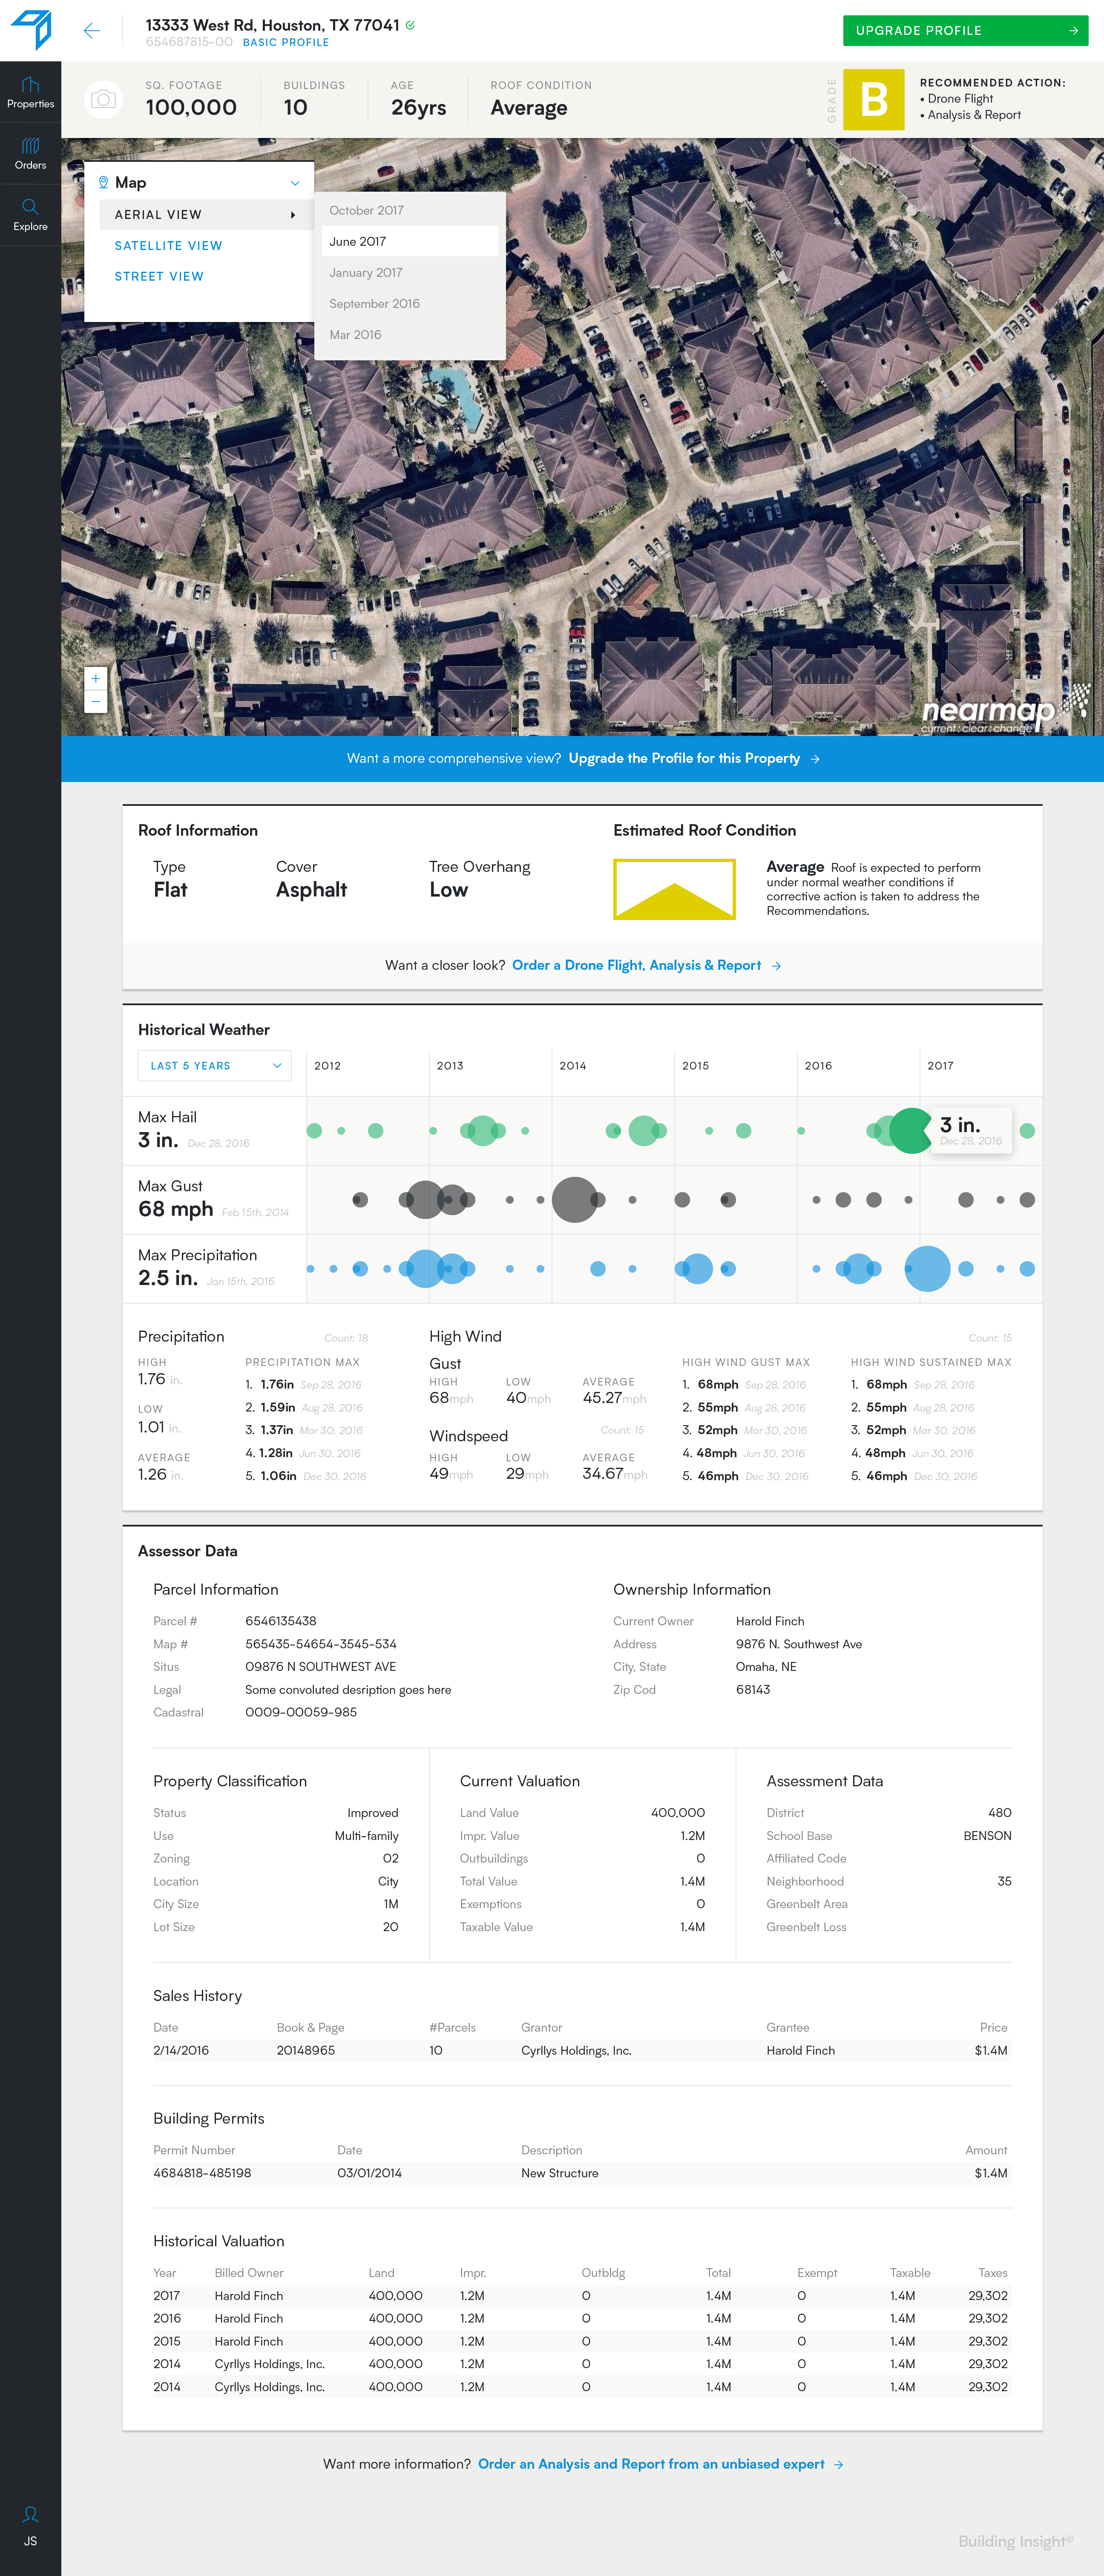Zoom in on the map
Screen dimensions: 1104x2576
(x=96, y=678)
